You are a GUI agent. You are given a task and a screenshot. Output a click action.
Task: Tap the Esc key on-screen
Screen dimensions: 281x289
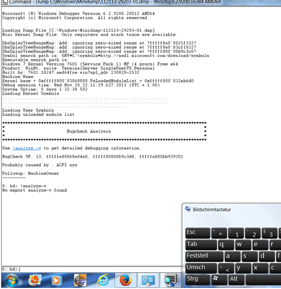click(198, 233)
